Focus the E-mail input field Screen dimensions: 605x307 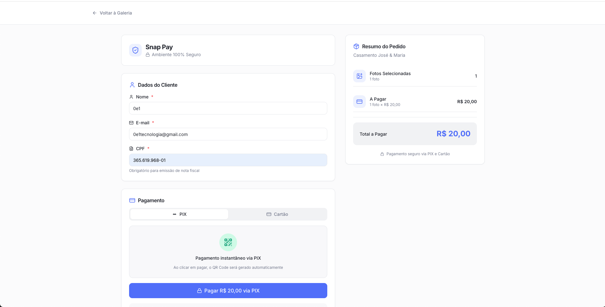tap(228, 134)
